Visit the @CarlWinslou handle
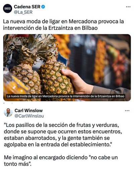The height and width of the screenshot is (169, 134). click(x=29, y=116)
